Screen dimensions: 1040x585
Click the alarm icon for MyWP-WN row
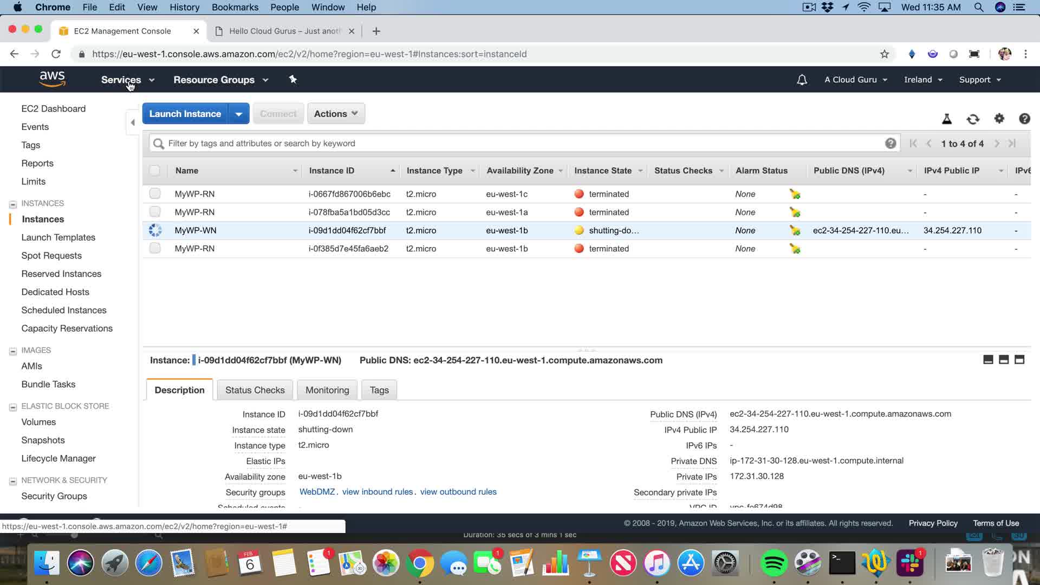coord(795,230)
